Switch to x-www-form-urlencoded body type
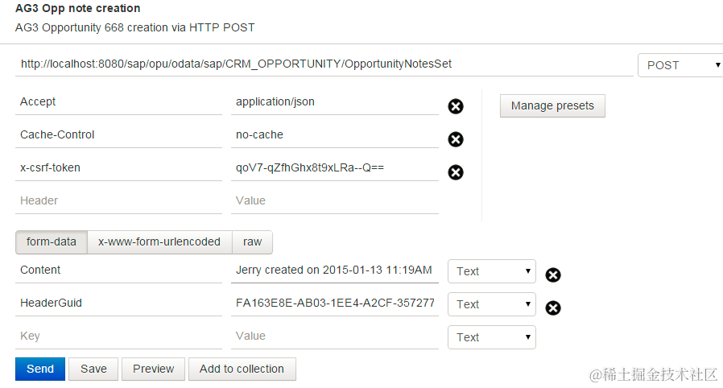The image size is (723, 388). (159, 242)
